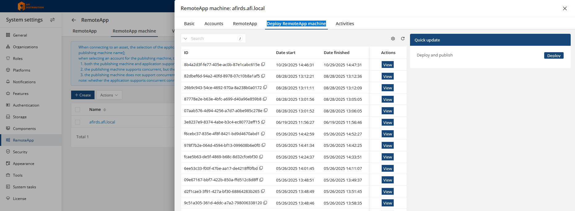Open Security settings in the sidebar
Image resolution: width=575 pixels, height=211 pixels.
(x=20, y=152)
